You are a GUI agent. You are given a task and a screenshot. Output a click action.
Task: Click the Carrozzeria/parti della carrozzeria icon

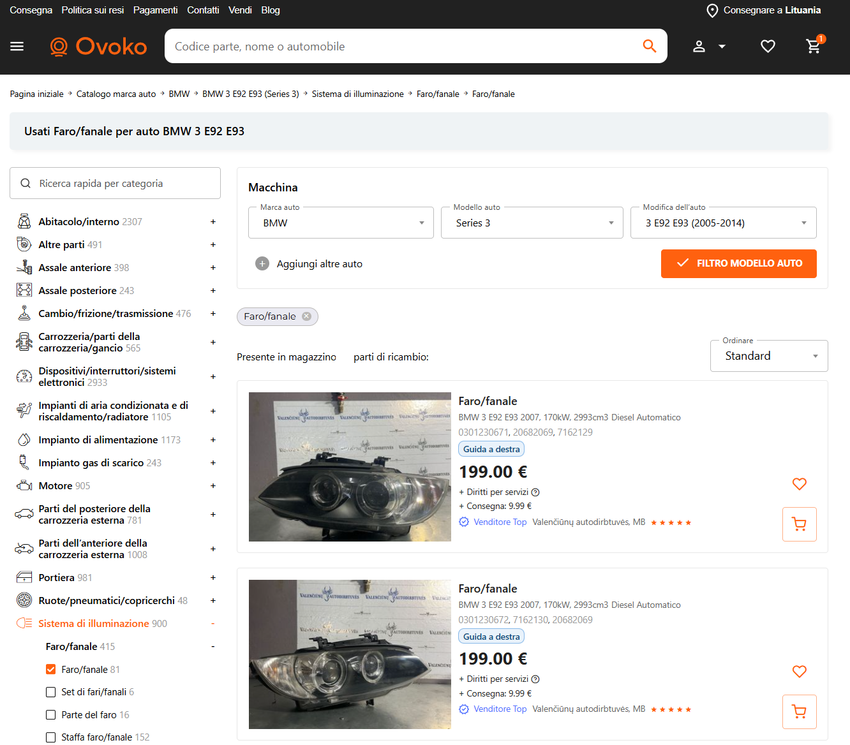24,343
